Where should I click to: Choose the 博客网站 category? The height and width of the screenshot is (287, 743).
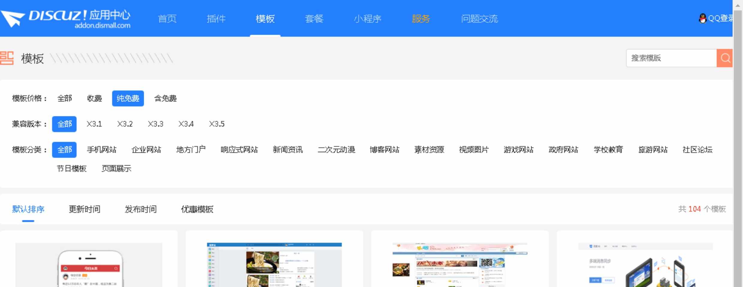click(384, 150)
